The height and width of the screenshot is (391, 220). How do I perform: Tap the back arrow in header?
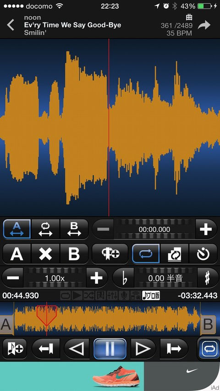[x=11, y=25]
